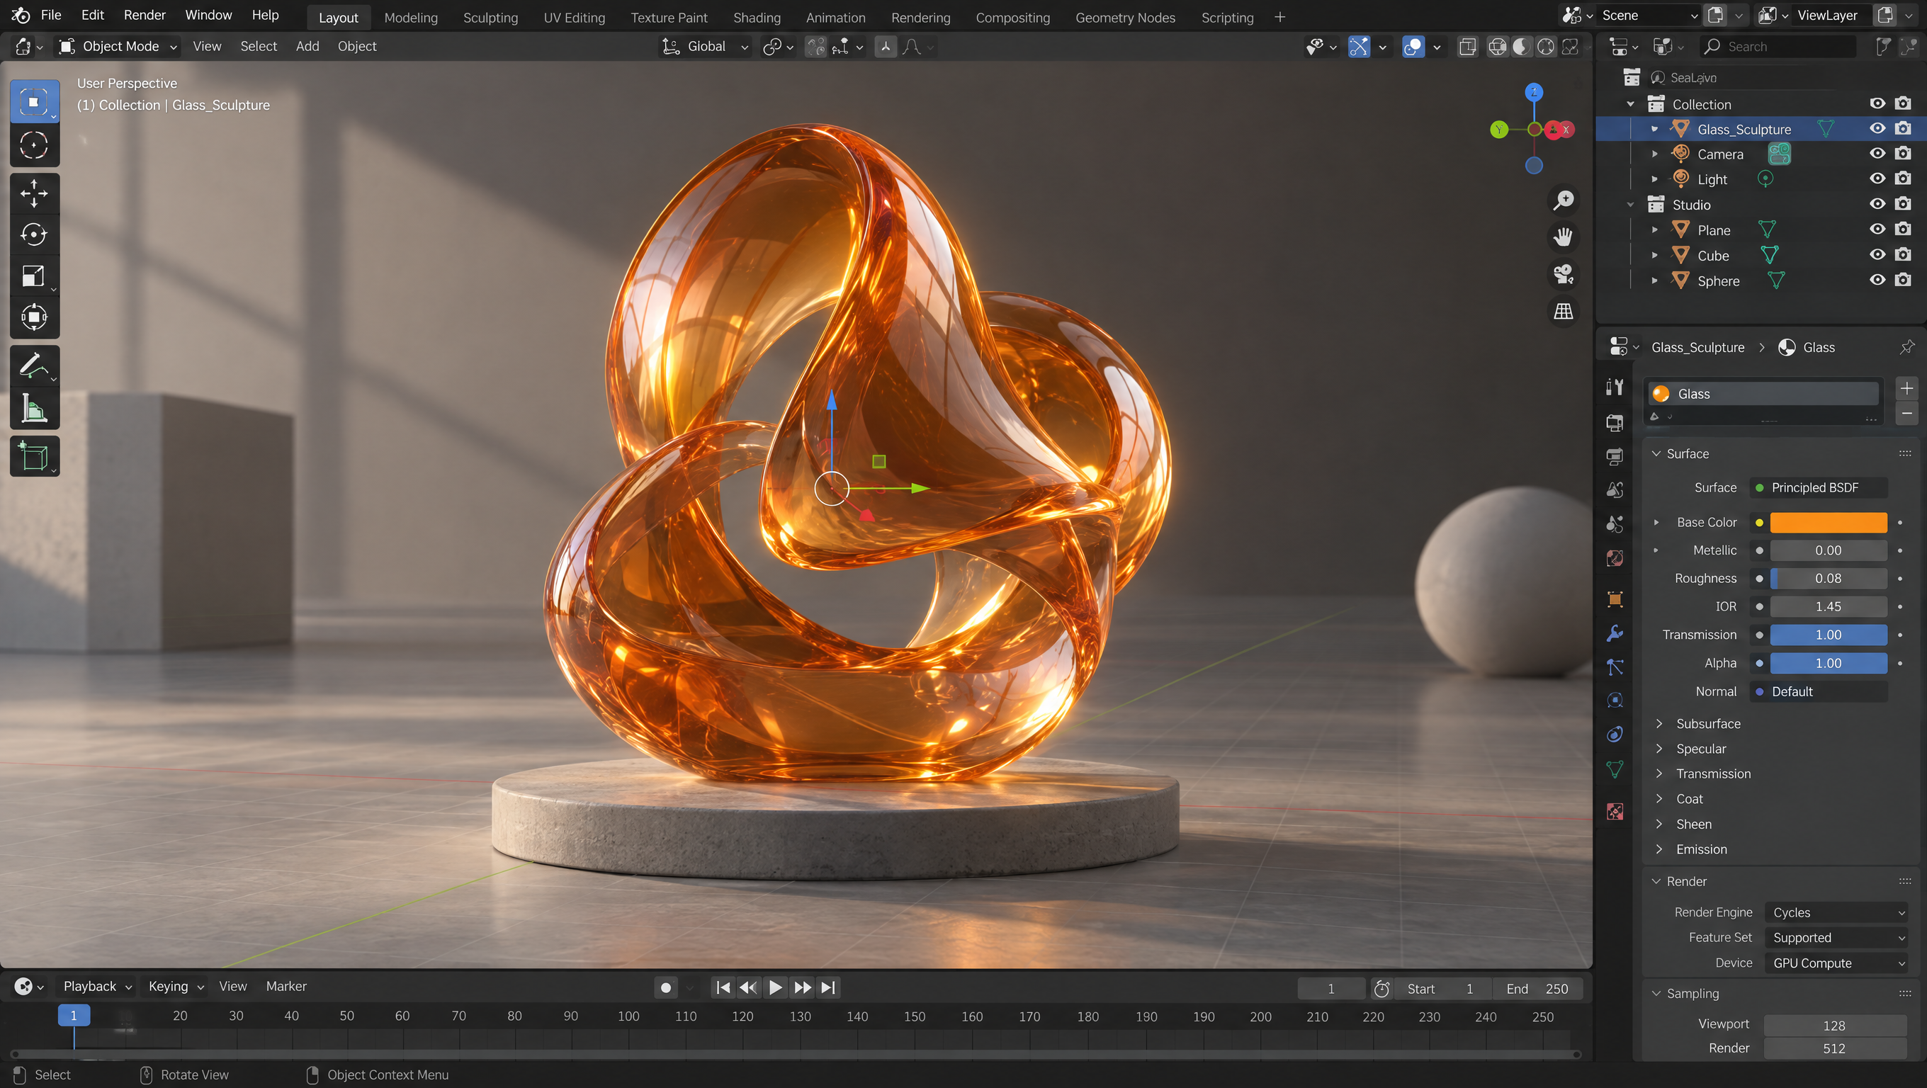Select the Cursor tool in the left toolbar

pos(34,144)
